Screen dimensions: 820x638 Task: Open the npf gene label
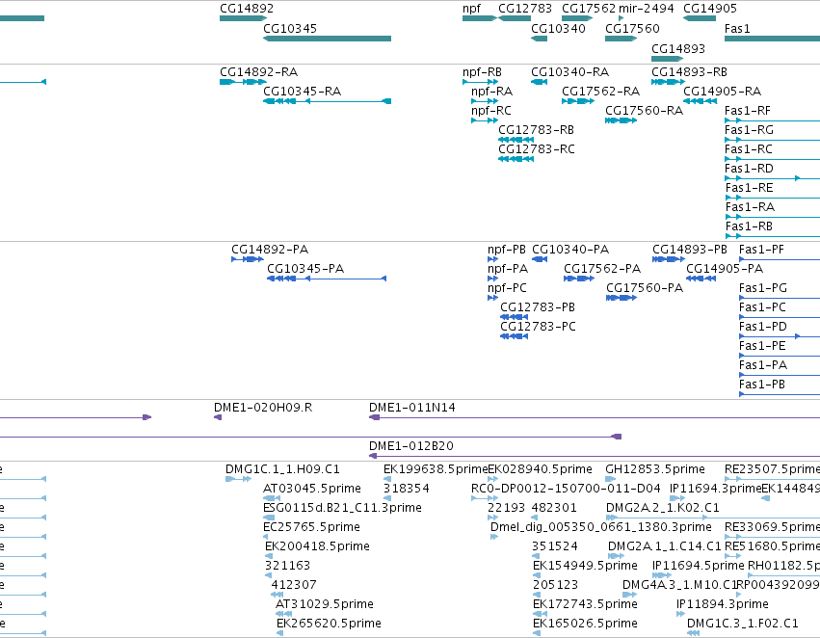click(x=471, y=9)
